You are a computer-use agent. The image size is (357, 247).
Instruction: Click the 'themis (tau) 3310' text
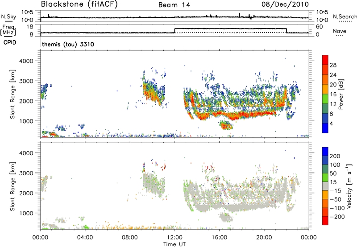[68, 44]
